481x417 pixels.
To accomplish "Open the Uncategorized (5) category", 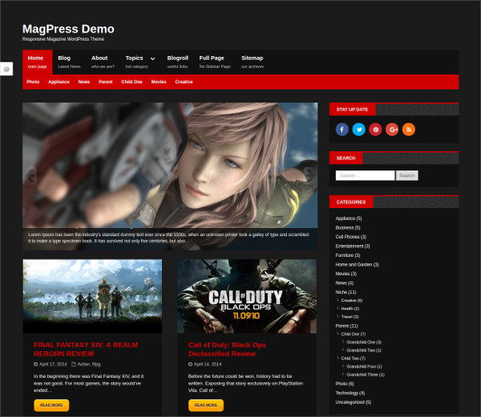I will (354, 403).
